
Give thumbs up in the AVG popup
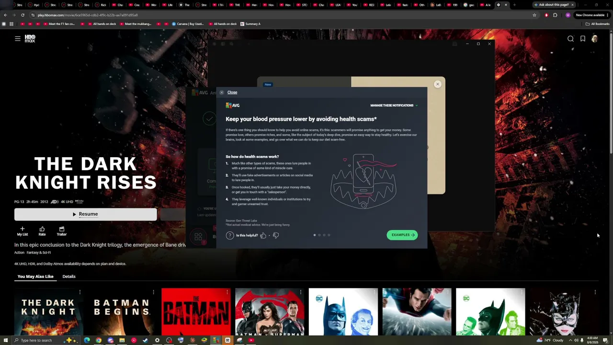[263, 235]
